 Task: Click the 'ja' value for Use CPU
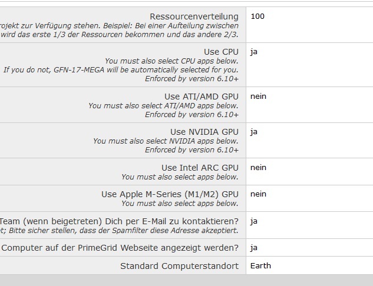254,52
